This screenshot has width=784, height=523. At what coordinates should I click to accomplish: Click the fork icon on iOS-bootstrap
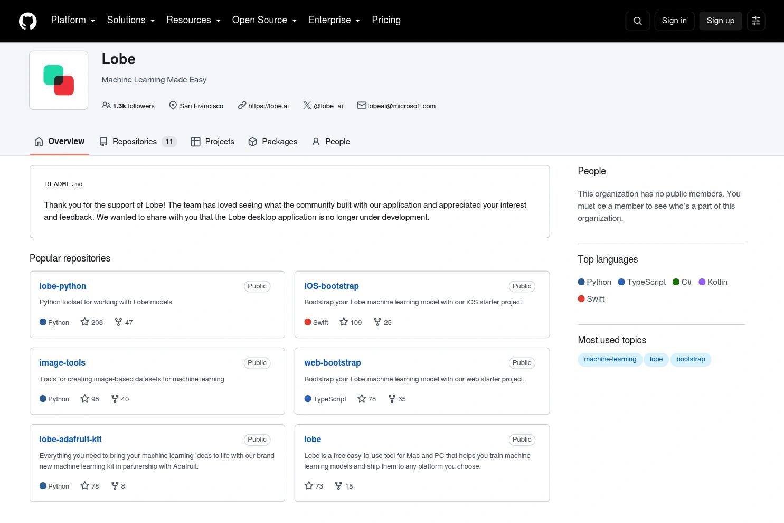(x=377, y=322)
